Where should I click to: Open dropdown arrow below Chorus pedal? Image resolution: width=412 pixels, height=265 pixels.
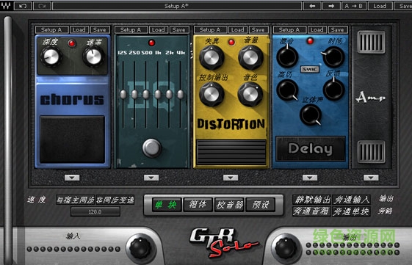click(x=72, y=178)
